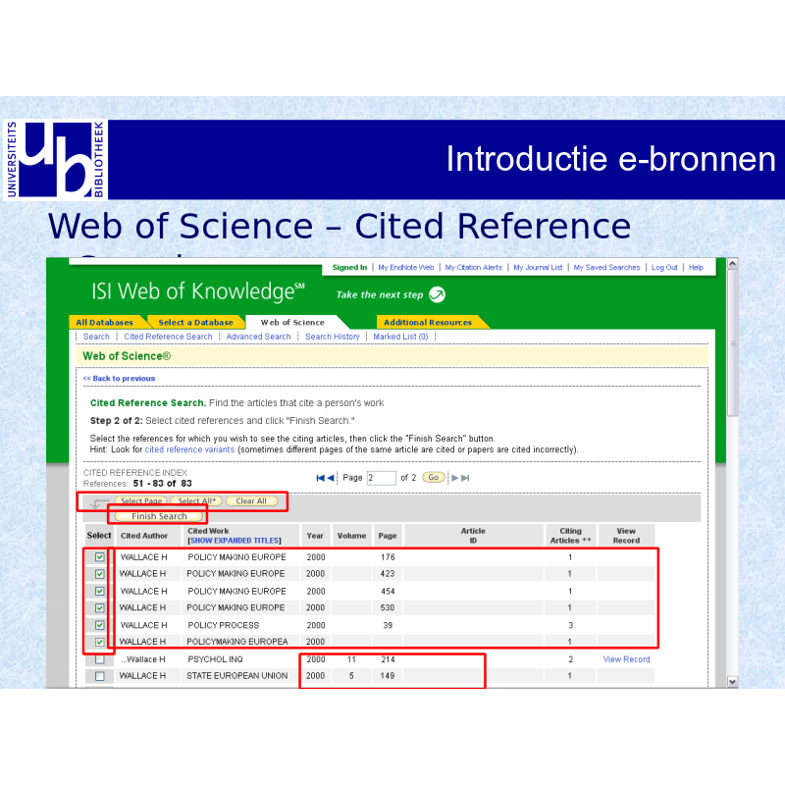
Task: Open the Select a Database tab
Action: pos(195,322)
